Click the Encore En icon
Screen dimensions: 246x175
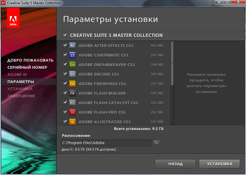(x=72, y=74)
